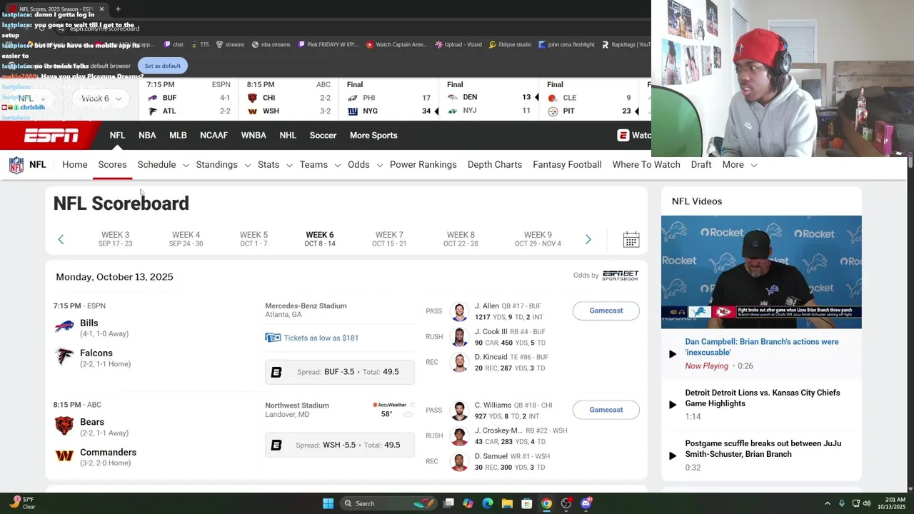Show hidden system tray icons
This screenshot has width=914, height=514.
tap(828, 503)
